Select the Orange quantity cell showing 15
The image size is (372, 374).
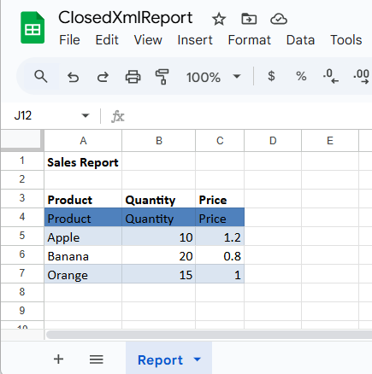(159, 274)
